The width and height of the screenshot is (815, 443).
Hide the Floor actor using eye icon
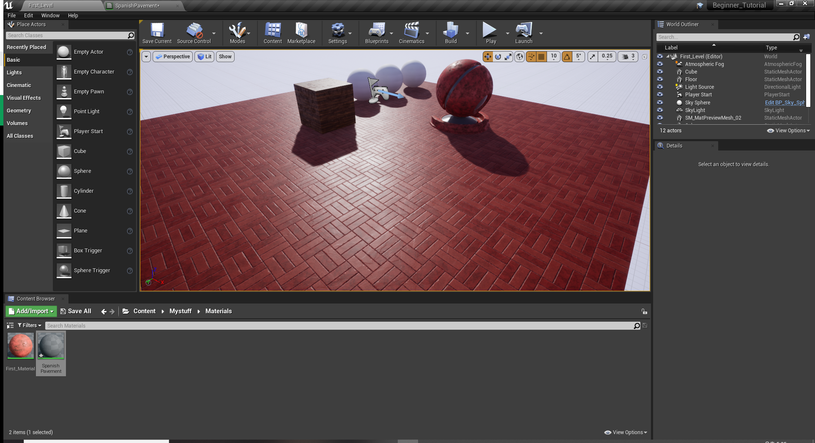pos(660,79)
